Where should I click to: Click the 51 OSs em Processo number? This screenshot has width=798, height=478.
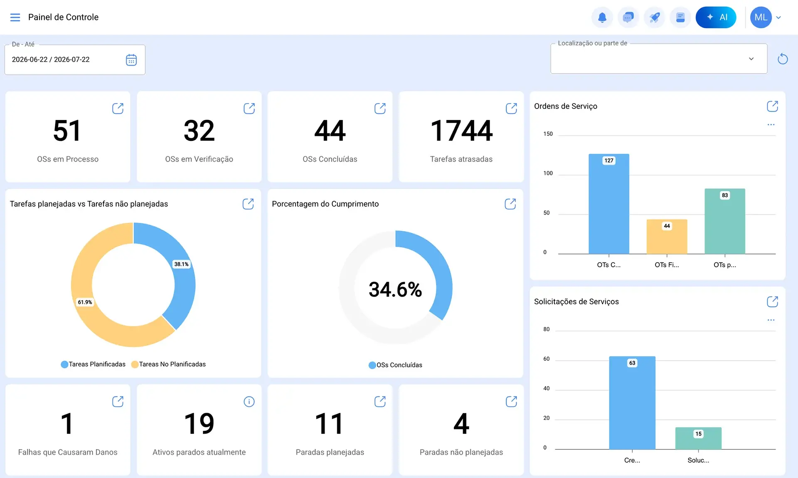(67, 131)
